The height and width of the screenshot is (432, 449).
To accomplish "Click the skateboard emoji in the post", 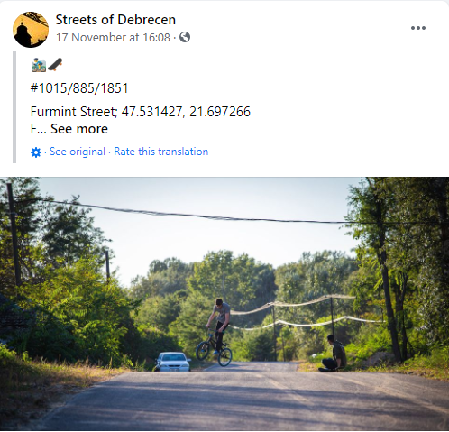I will 55,65.
